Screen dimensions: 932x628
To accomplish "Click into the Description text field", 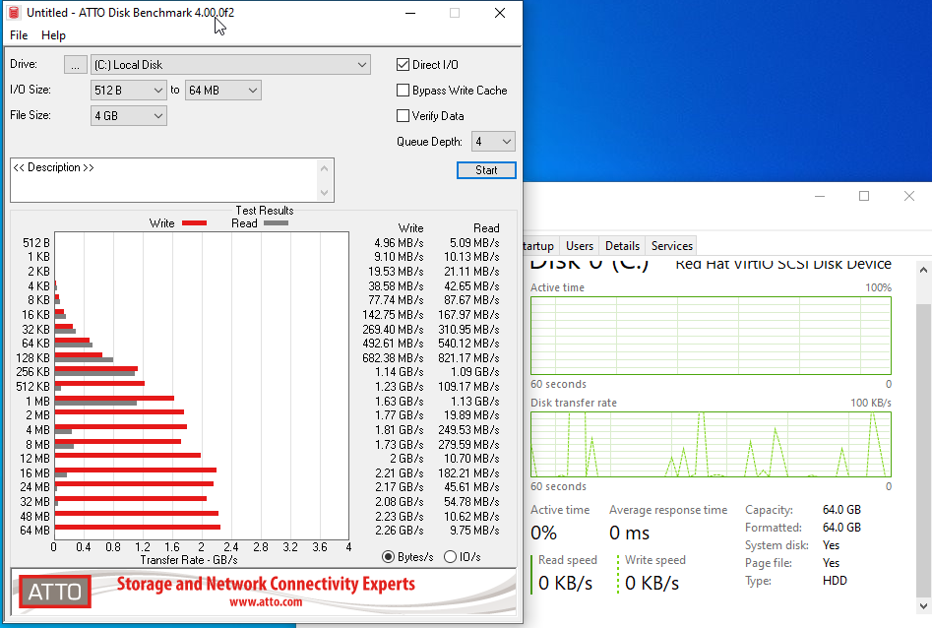I will tap(165, 179).
